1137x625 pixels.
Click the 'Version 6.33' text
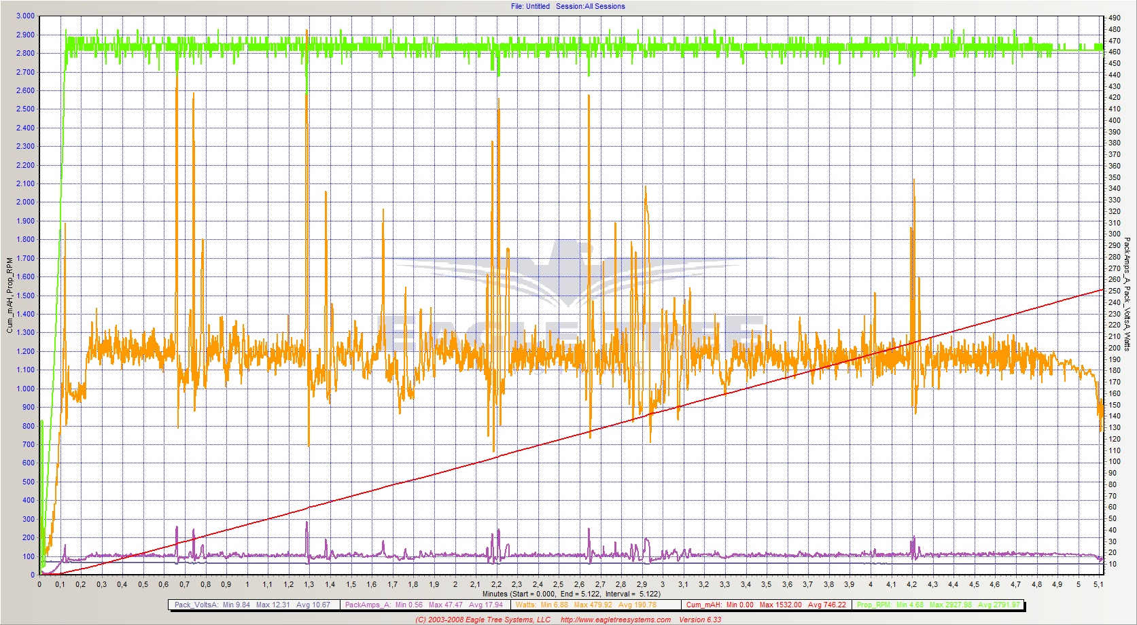[x=700, y=620]
